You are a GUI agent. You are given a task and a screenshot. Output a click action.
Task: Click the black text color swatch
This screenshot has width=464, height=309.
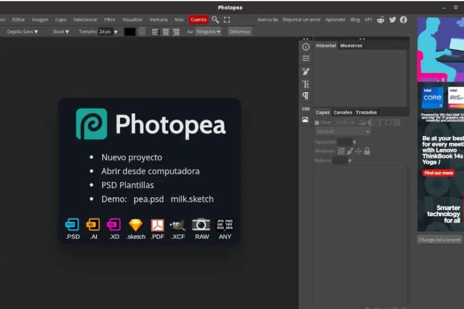[129, 31]
